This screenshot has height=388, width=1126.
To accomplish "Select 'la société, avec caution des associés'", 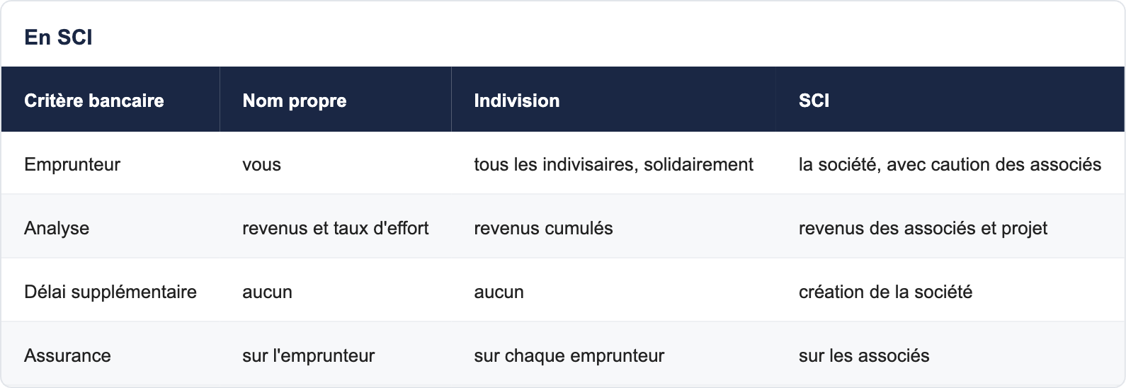I will pos(950,164).
